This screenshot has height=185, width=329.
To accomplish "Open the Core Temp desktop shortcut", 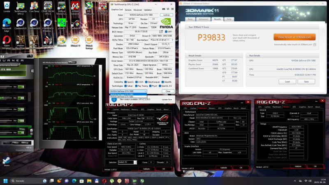I will tap(34, 7).
